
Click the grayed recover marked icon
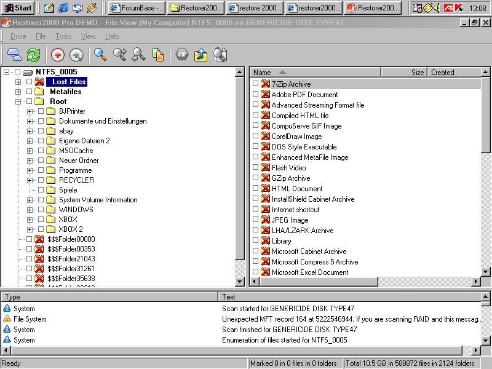point(76,55)
